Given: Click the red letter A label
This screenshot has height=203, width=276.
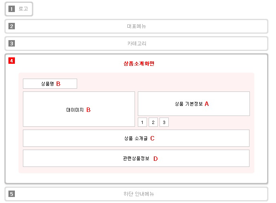Looking at the screenshot, I should tap(207, 104).
